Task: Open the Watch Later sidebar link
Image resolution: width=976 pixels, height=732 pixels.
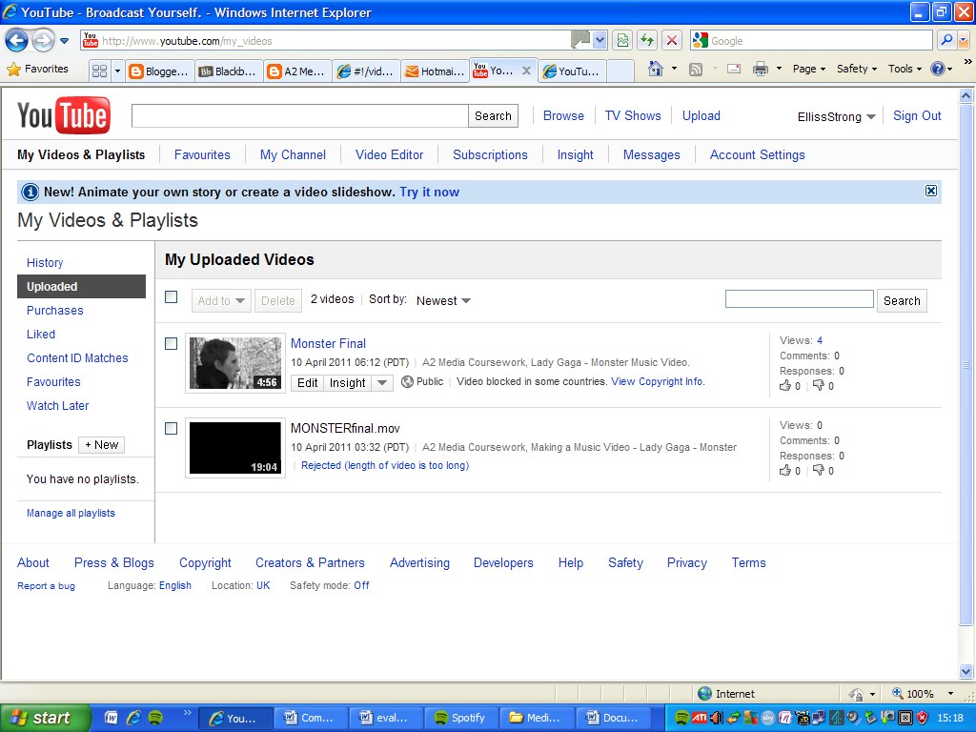Action: coord(57,406)
